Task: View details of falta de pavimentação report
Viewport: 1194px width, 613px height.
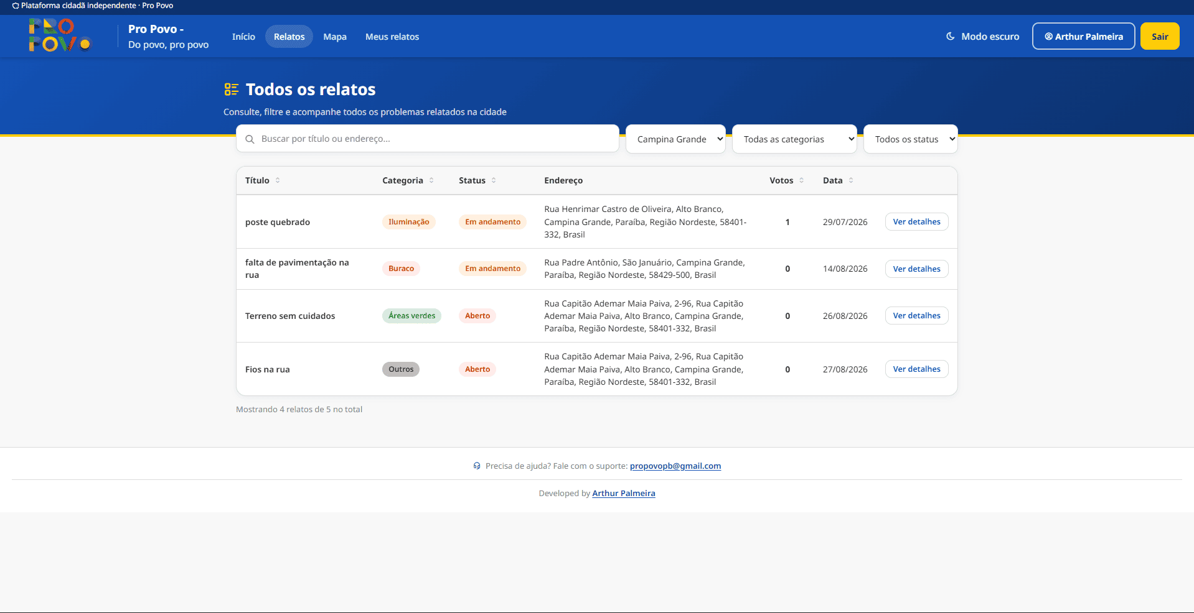Action: click(x=916, y=269)
